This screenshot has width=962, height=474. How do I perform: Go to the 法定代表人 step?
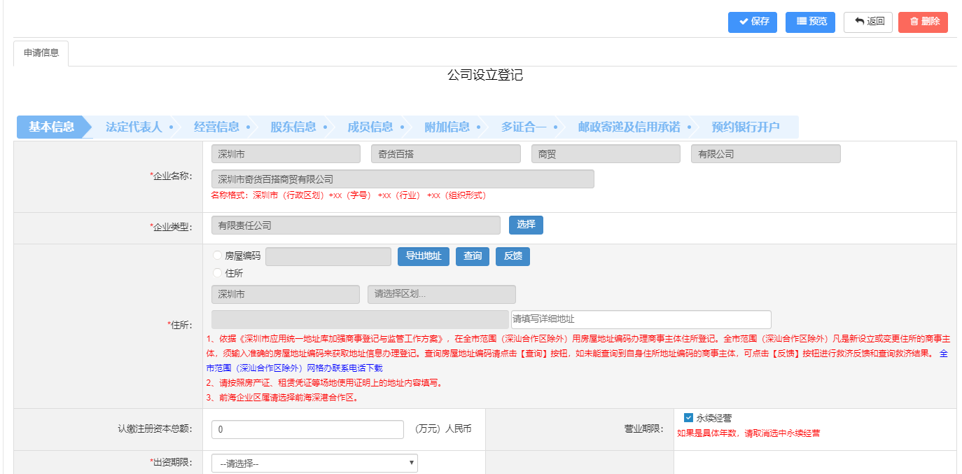134,127
